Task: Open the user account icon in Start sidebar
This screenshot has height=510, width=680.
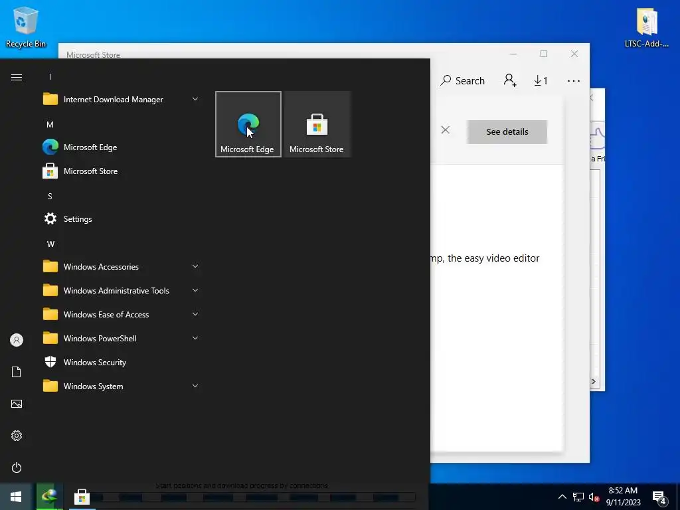Action: (17, 340)
